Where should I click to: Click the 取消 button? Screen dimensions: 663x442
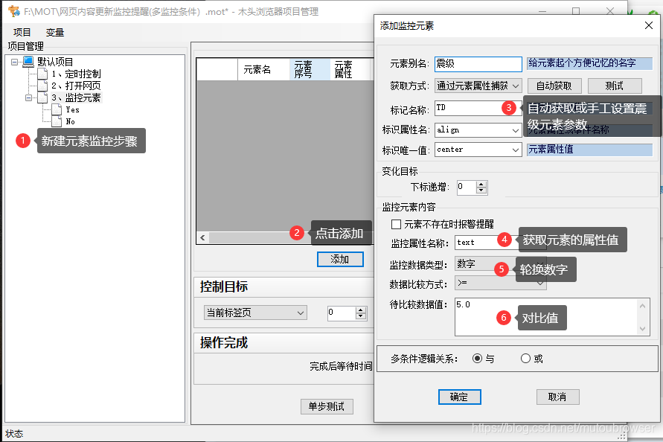tap(557, 397)
